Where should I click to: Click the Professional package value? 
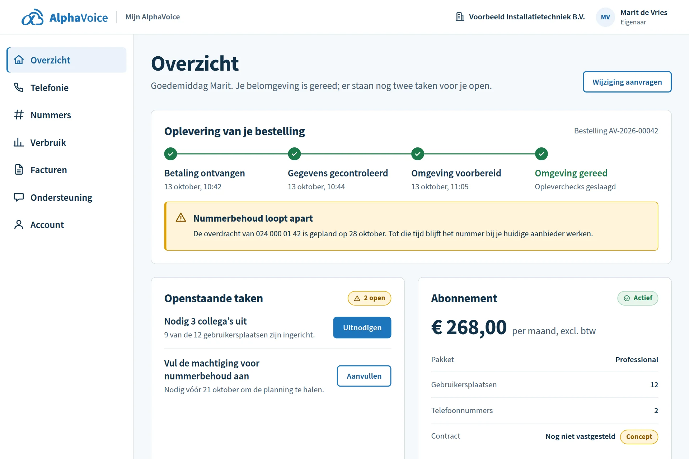point(637,359)
